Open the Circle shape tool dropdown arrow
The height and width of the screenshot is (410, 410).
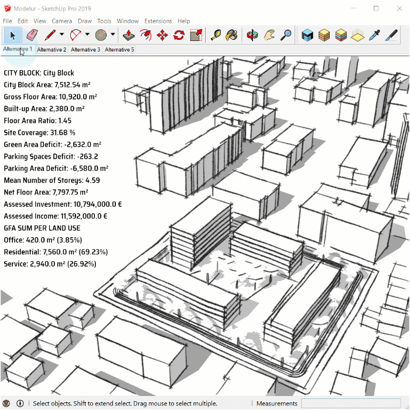[x=112, y=35]
